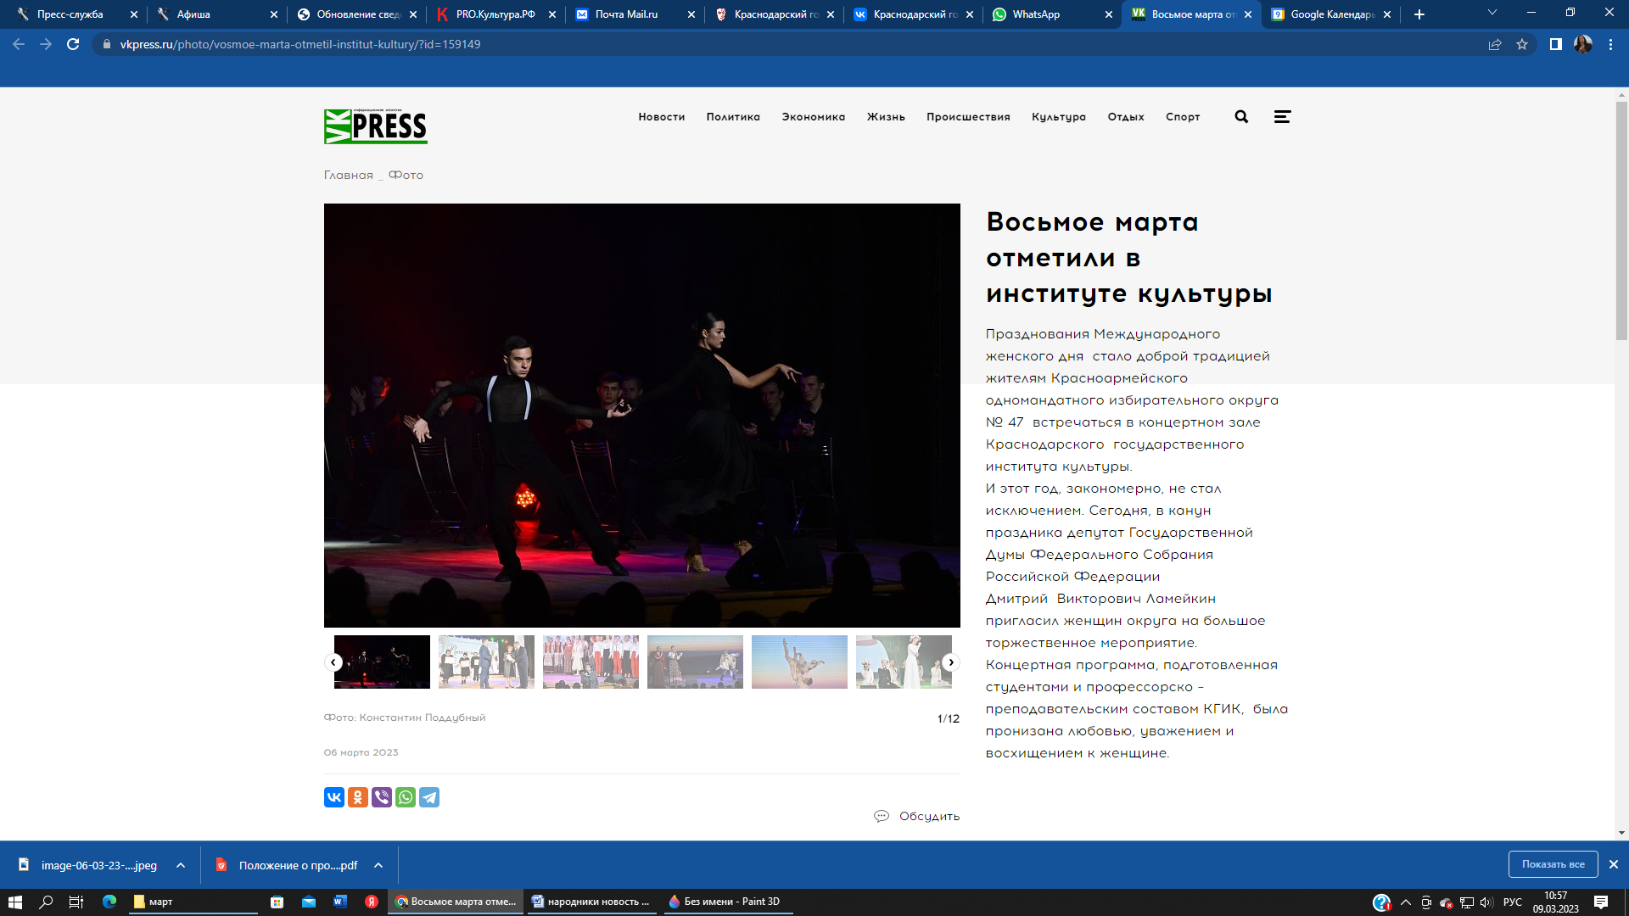Bookmark this page with star icon
This screenshot has height=916, width=1629.
pyautogui.click(x=1522, y=44)
